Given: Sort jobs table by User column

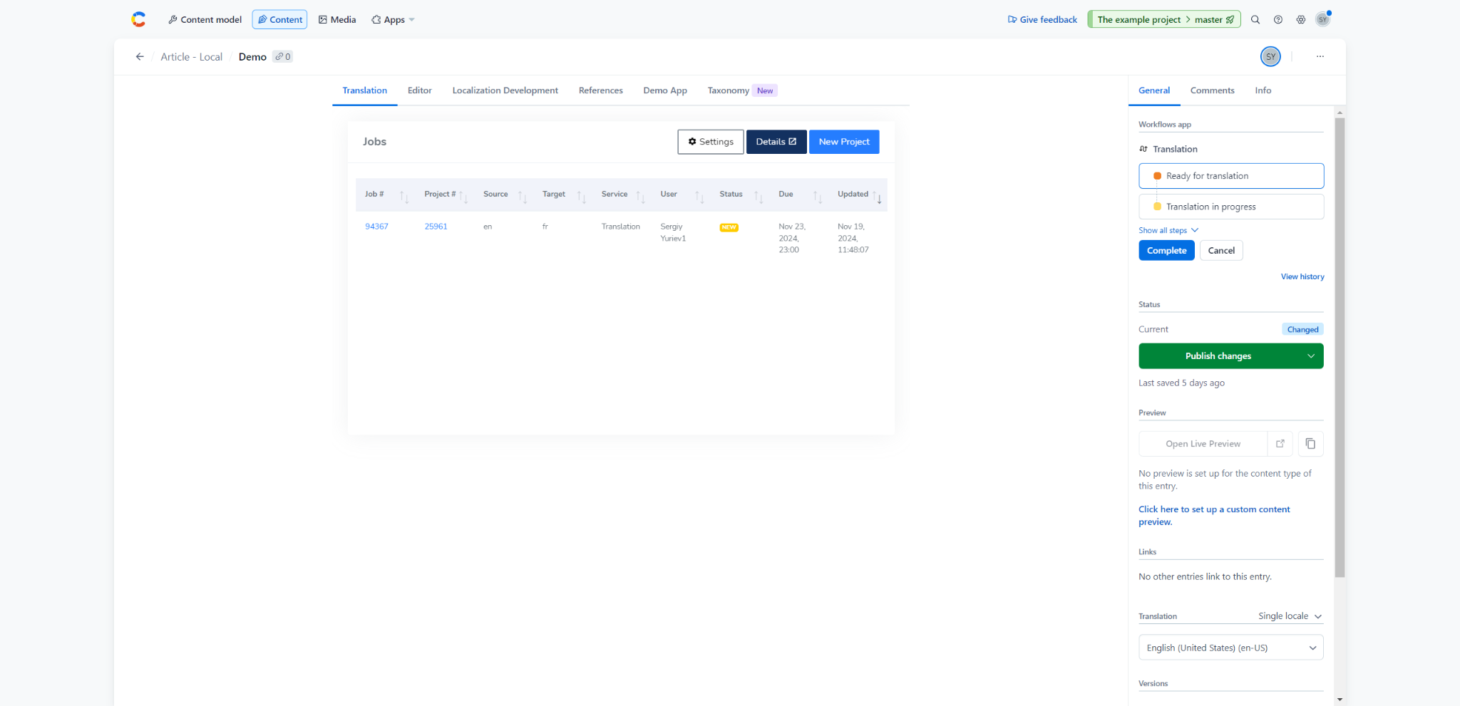Looking at the screenshot, I should [699, 197].
